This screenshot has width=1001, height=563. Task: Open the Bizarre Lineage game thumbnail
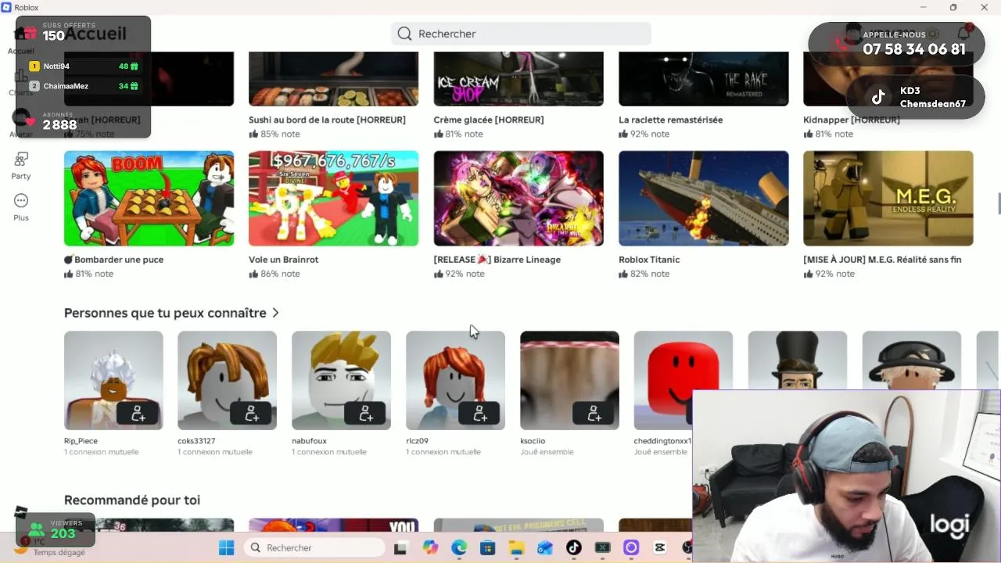tap(518, 199)
